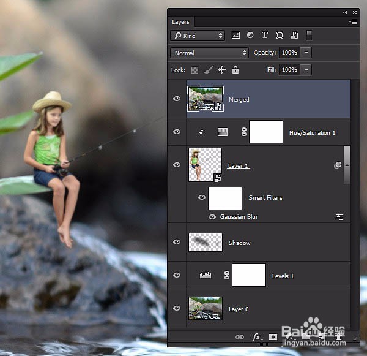
Task: Select the Merged layer thumbnail
Action: point(206,99)
